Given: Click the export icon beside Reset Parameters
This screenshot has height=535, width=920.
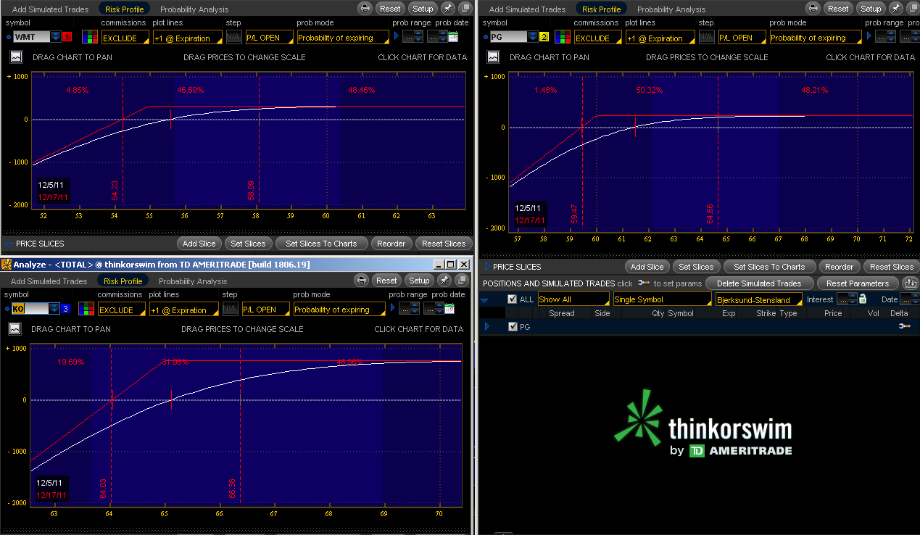Looking at the screenshot, I should coord(910,283).
